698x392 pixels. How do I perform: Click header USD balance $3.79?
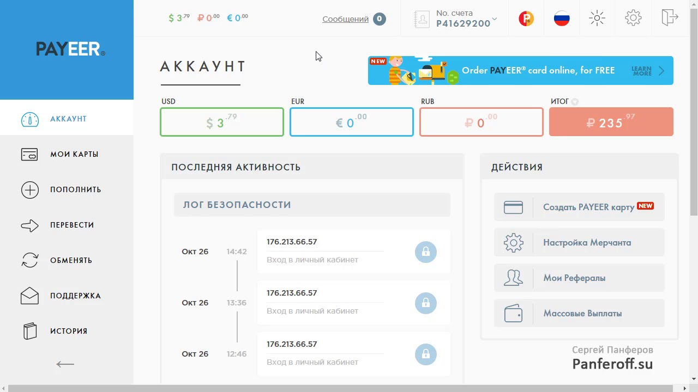[179, 18]
